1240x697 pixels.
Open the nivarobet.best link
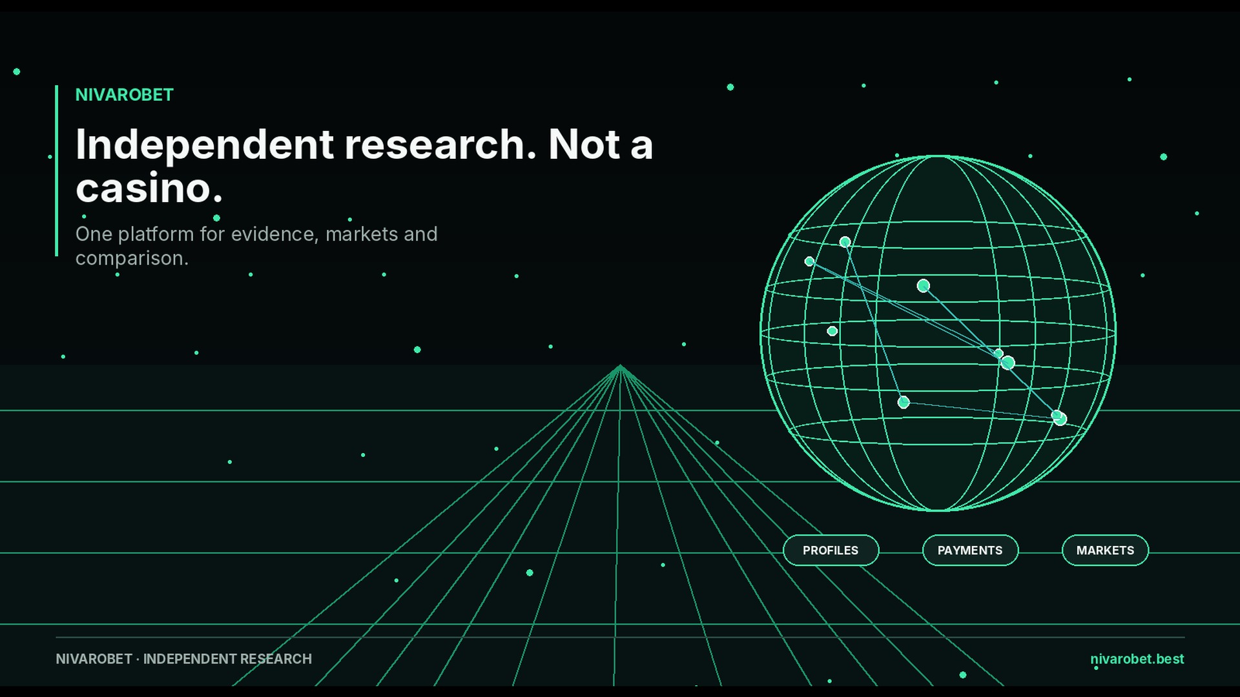coord(1137,659)
